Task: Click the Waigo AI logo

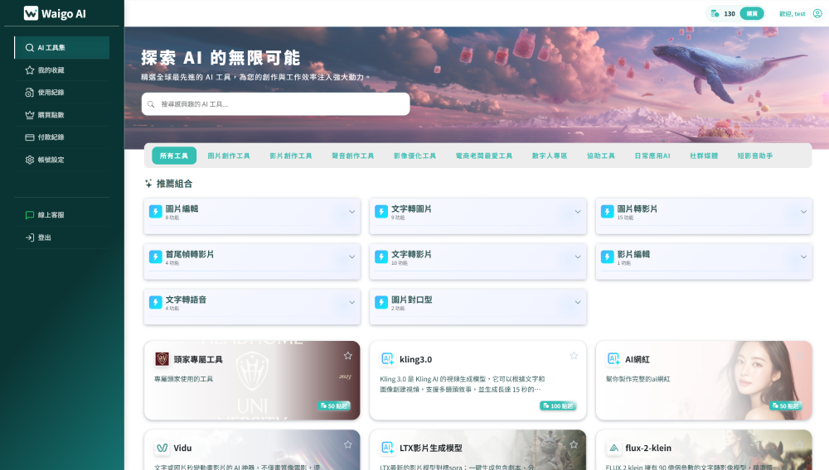Action: (54, 13)
